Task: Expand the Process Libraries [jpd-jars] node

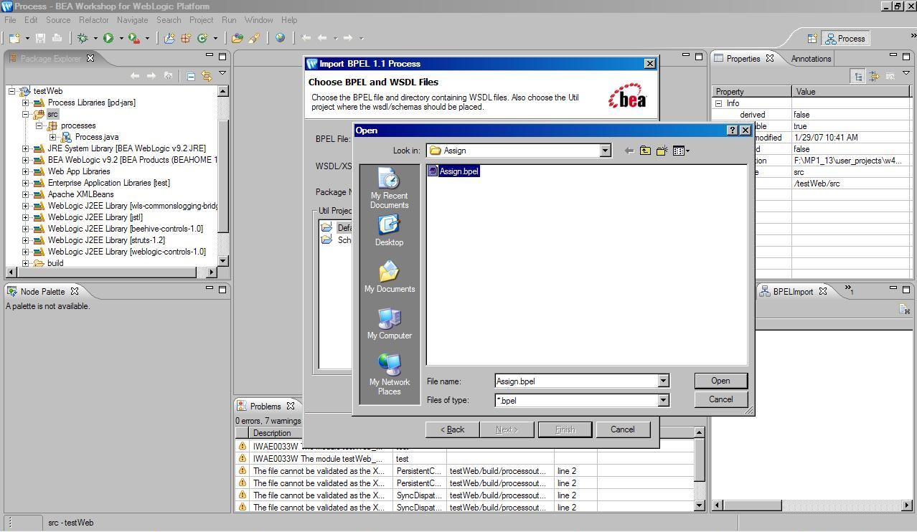Action: click(x=26, y=103)
